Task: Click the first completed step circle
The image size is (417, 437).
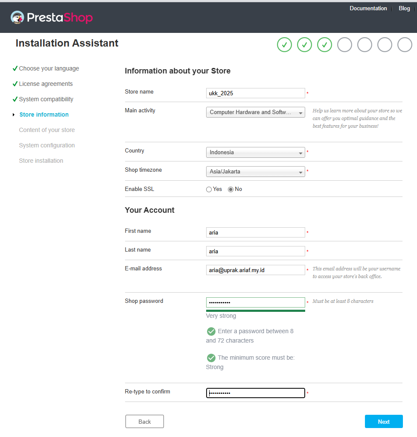Action: 284,44
